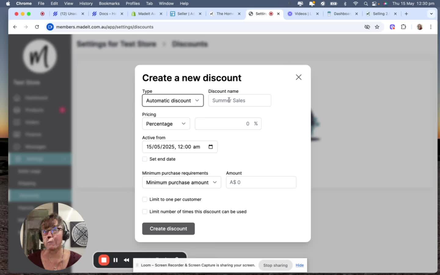Image resolution: width=440 pixels, height=275 pixels.
Task: Click Stop sharing in the Loom bar
Action: pos(276,265)
